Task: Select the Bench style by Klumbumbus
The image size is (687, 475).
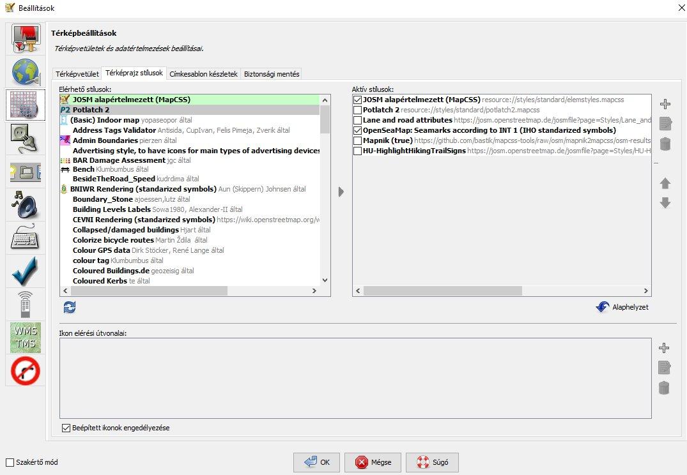Action: [190, 169]
